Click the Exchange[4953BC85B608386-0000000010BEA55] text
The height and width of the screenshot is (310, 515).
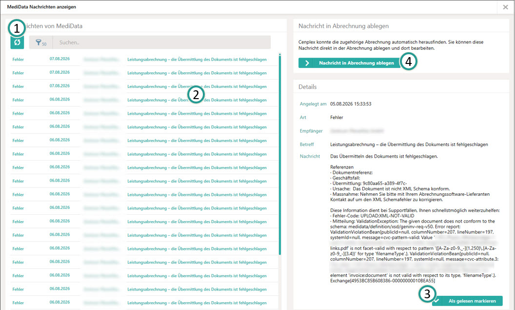tap(383, 281)
